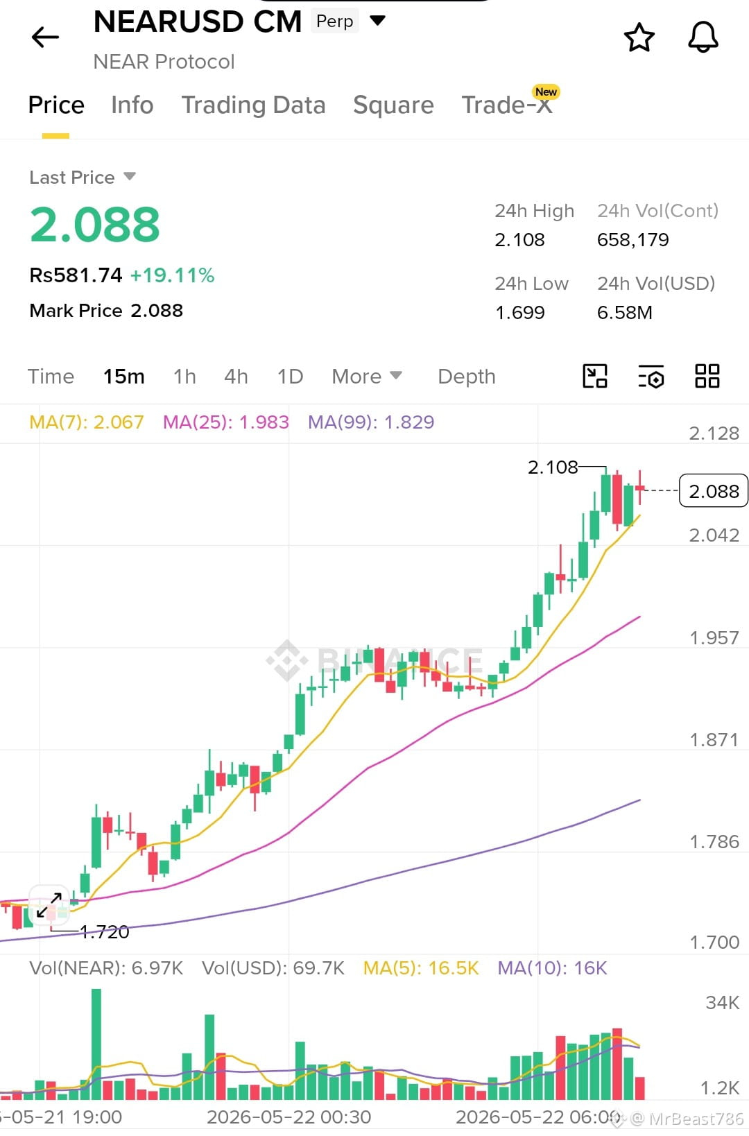Click the large 2.088 last price
This screenshot has width=749, height=1136.
tap(95, 225)
